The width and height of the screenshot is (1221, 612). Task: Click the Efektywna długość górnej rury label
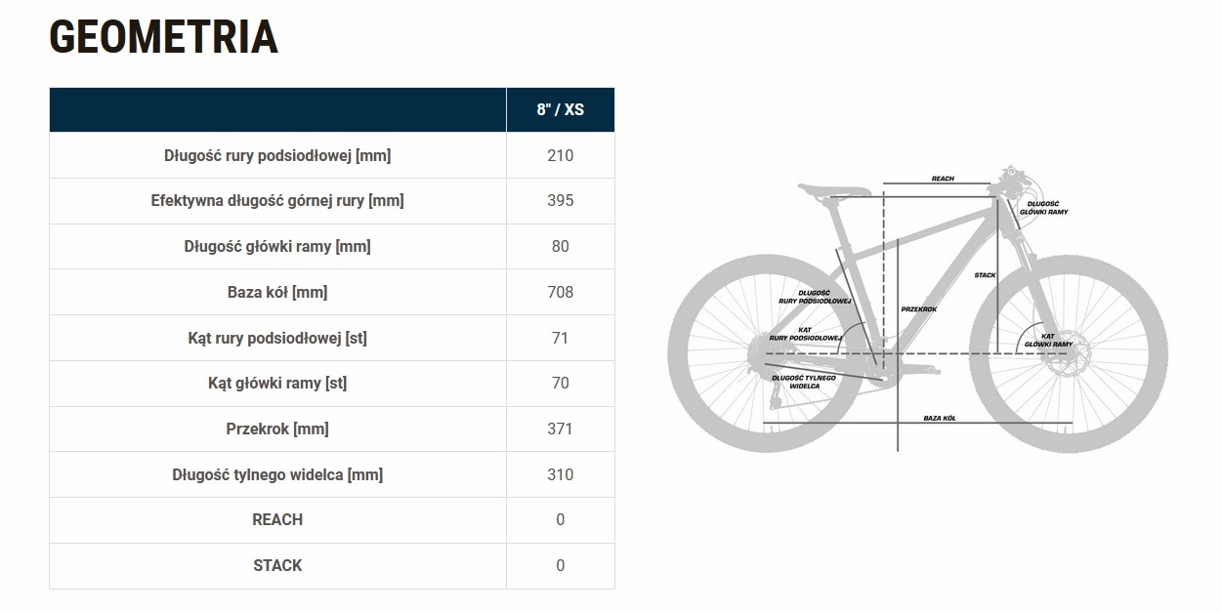point(277,200)
